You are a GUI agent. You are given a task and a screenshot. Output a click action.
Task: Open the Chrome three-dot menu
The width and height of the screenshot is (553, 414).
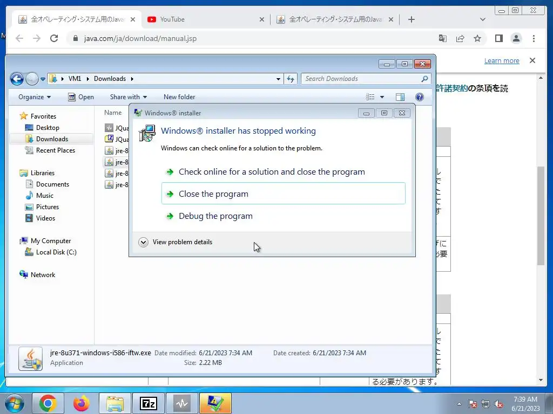534,38
